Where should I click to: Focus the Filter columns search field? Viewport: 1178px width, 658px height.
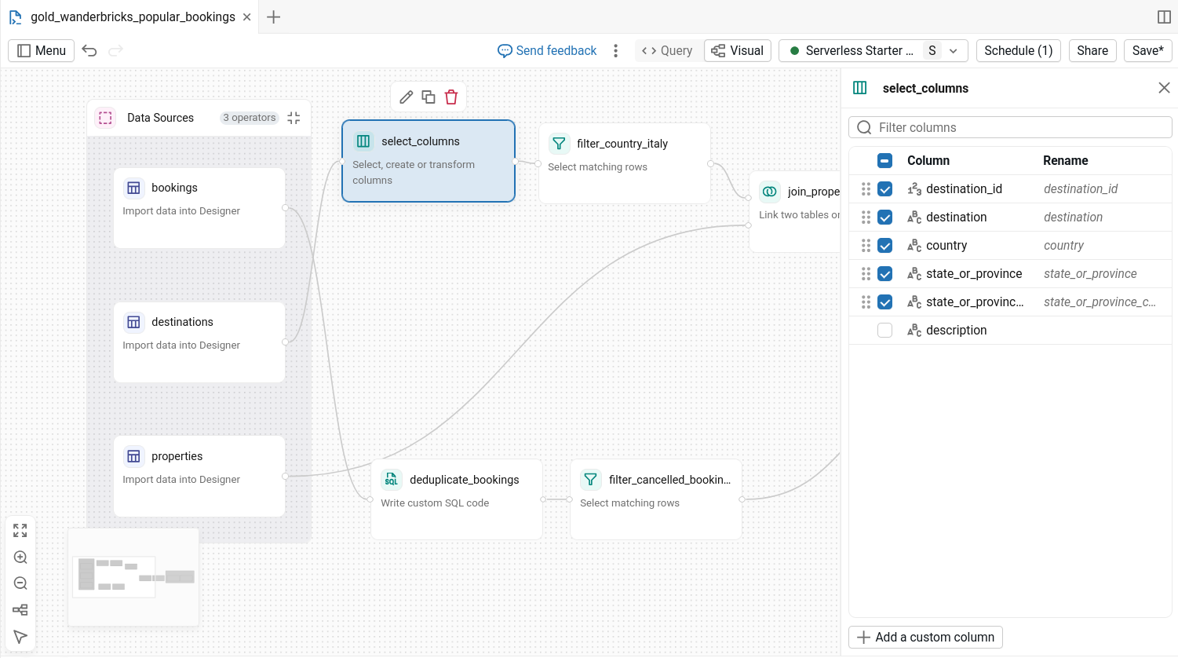pos(1010,127)
